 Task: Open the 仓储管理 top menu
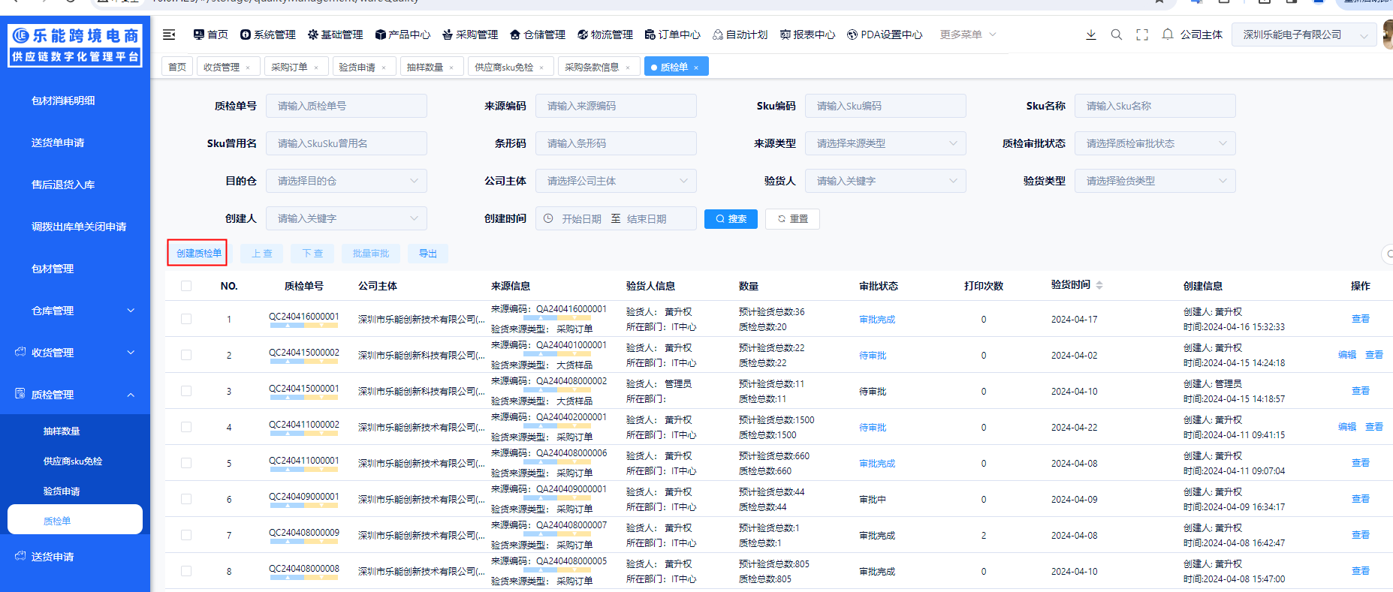(x=537, y=35)
